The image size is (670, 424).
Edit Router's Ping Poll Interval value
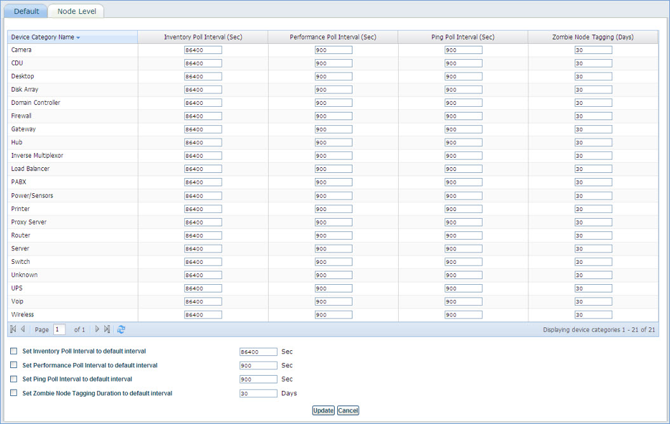[464, 235]
